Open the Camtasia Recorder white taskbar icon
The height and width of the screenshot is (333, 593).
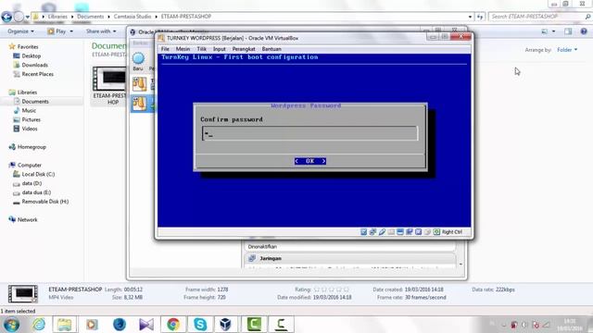(x=281, y=325)
